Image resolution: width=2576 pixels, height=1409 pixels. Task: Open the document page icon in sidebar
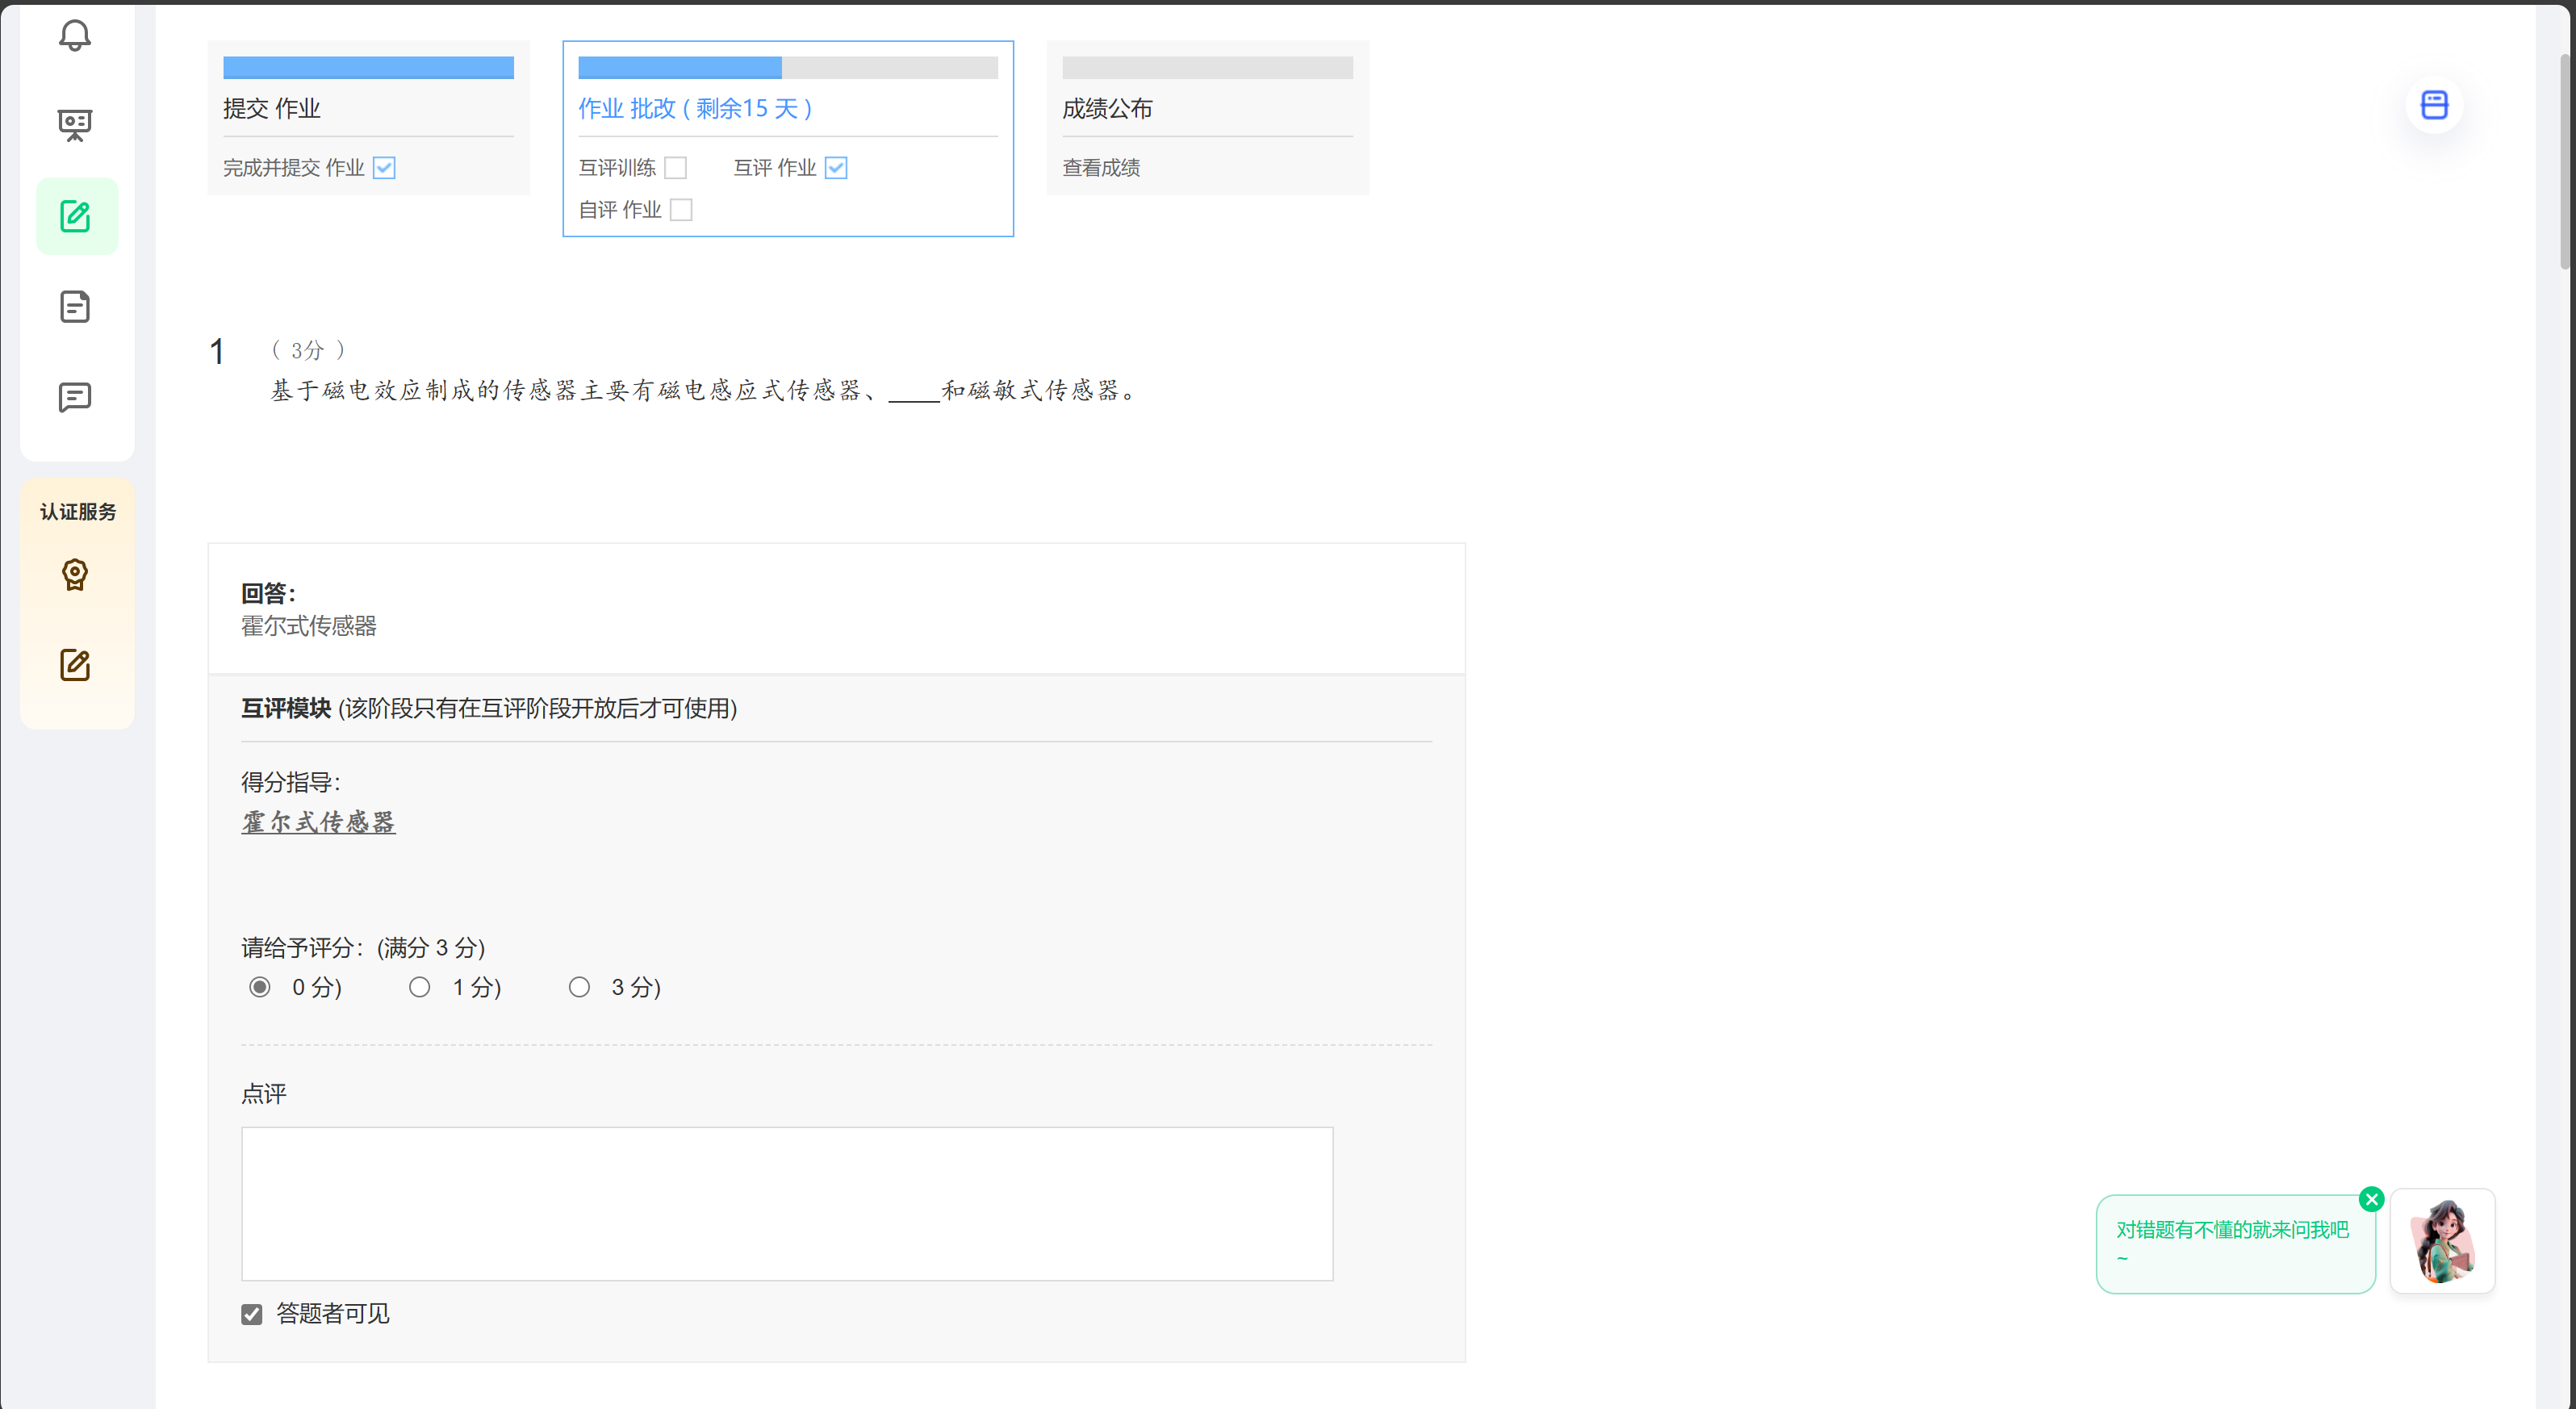tap(75, 307)
